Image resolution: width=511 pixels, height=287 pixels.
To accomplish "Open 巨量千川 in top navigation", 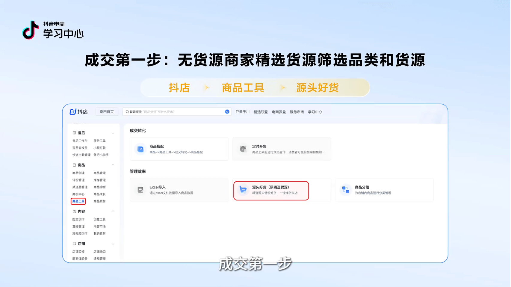I will [242, 112].
